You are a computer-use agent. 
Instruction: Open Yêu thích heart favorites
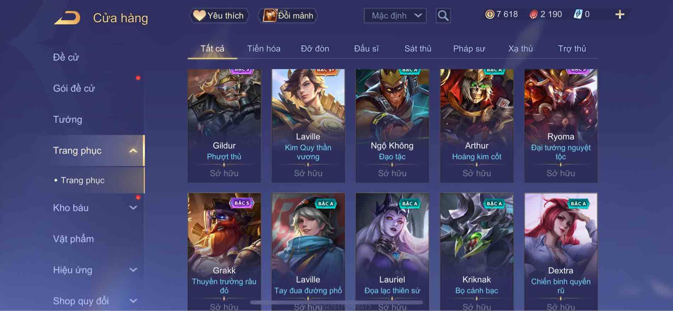(x=219, y=16)
